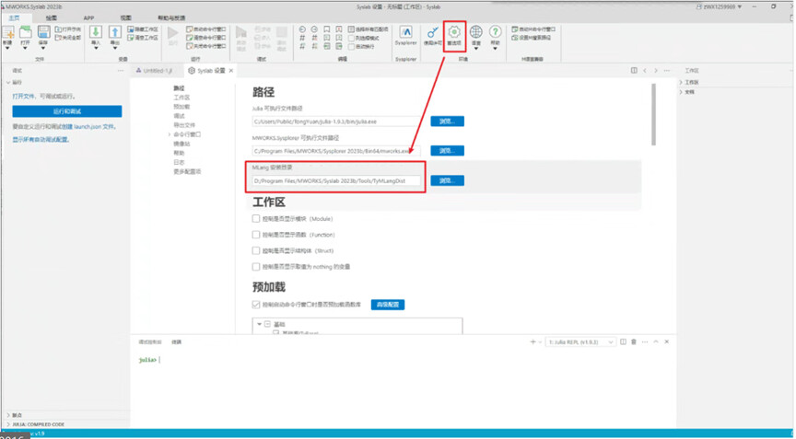
Task: Open the dropdown arrow under Import (导入)
Action: click(x=96, y=48)
